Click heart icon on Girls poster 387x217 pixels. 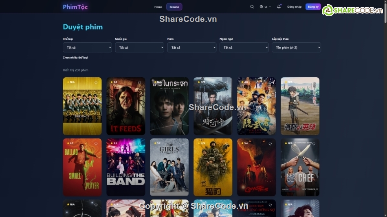tap(183, 144)
